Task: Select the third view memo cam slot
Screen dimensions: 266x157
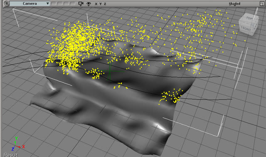Action: click(x=66, y=3)
